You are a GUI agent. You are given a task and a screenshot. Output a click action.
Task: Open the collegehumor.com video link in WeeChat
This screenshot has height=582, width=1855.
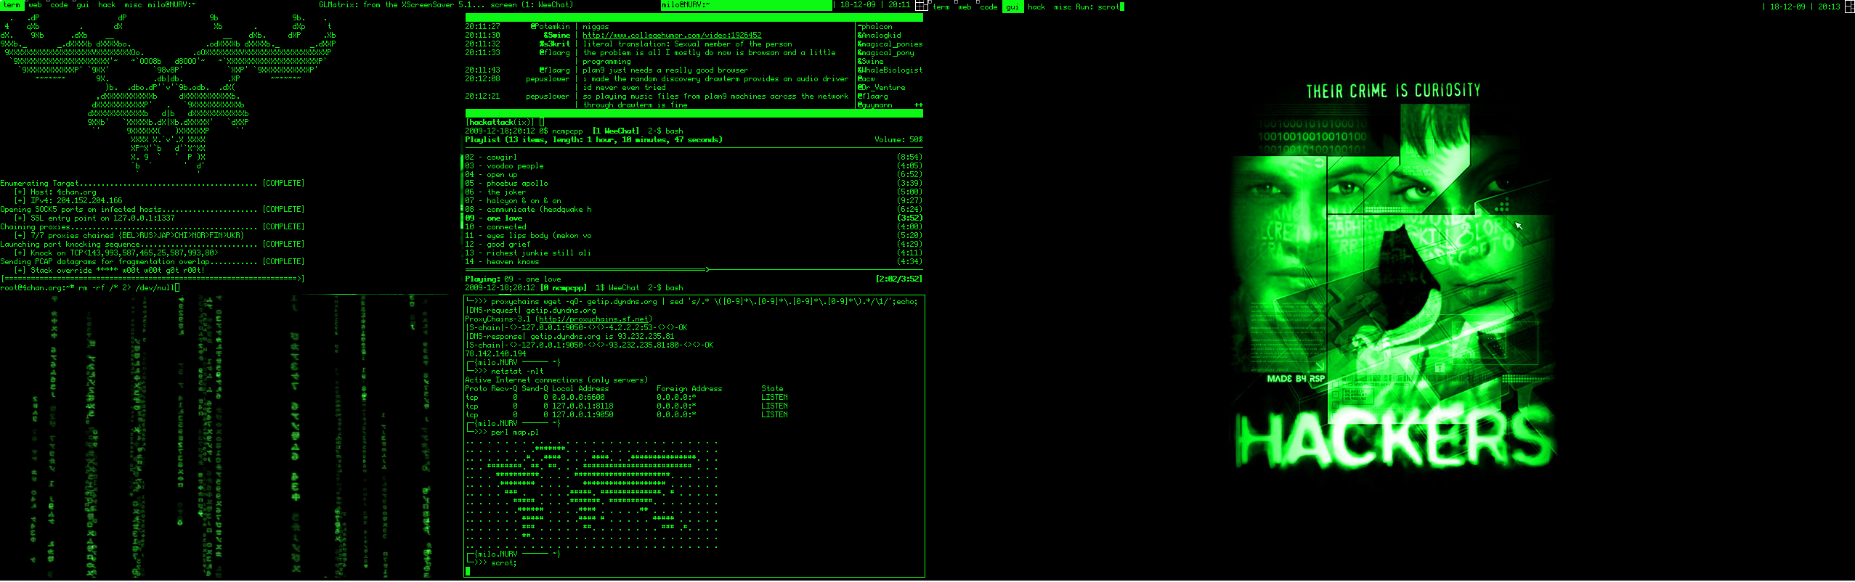672,35
